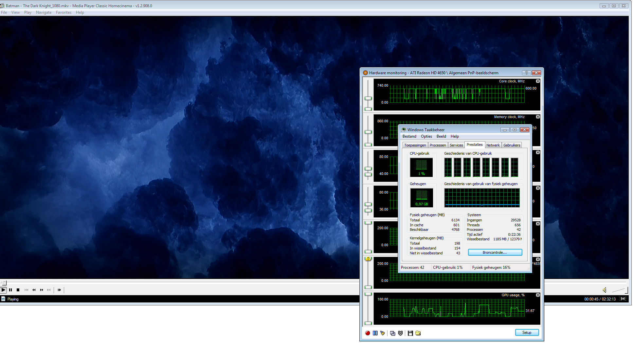Click the save floppy disk icon
633x344 pixels.
[410, 333]
